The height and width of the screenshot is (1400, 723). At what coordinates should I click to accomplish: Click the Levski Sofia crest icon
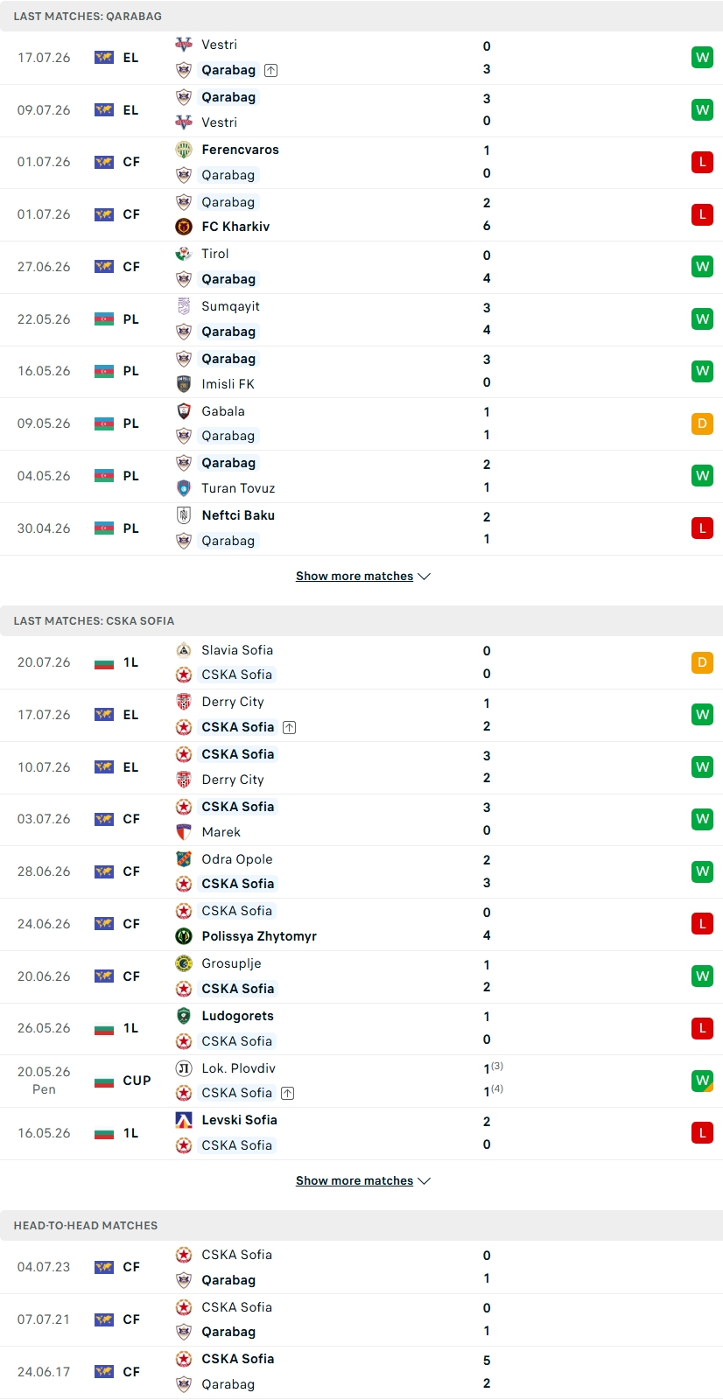[184, 1120]
